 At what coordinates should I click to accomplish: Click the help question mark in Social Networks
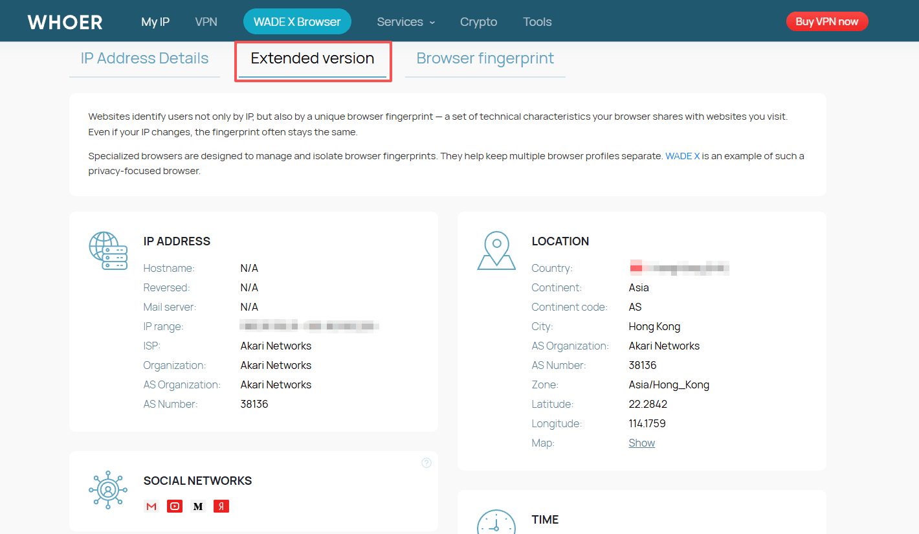(426, 463)
